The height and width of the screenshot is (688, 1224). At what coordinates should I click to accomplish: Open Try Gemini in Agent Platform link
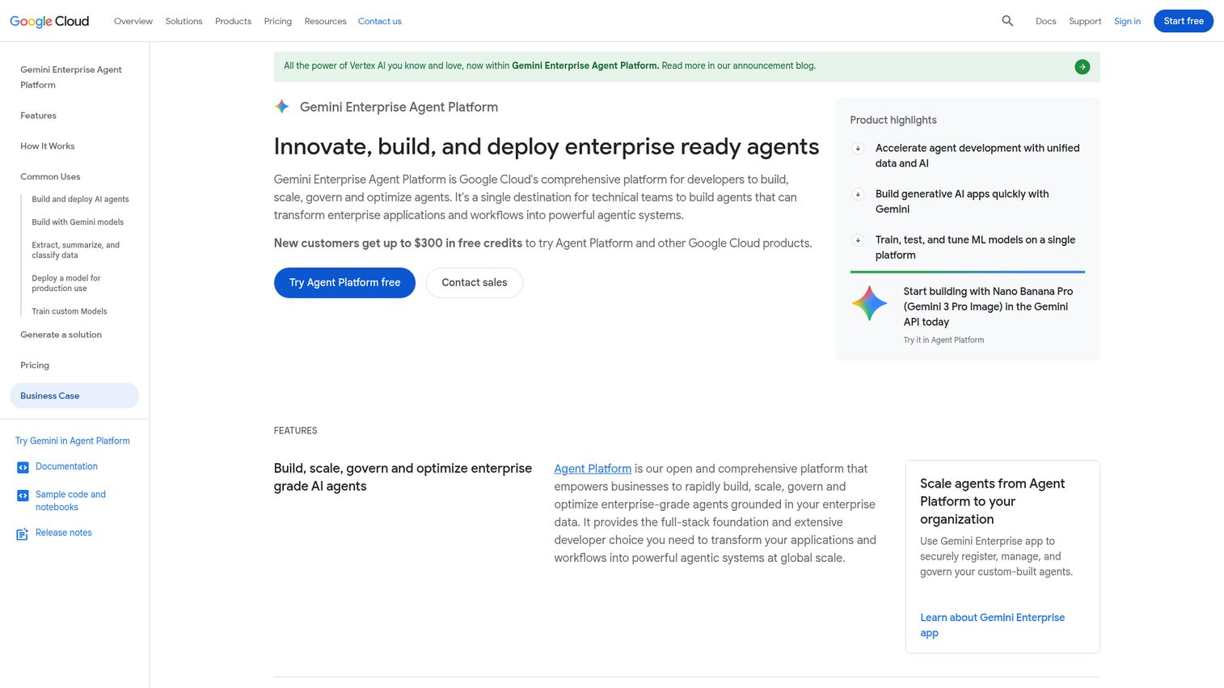pos(73,441)
